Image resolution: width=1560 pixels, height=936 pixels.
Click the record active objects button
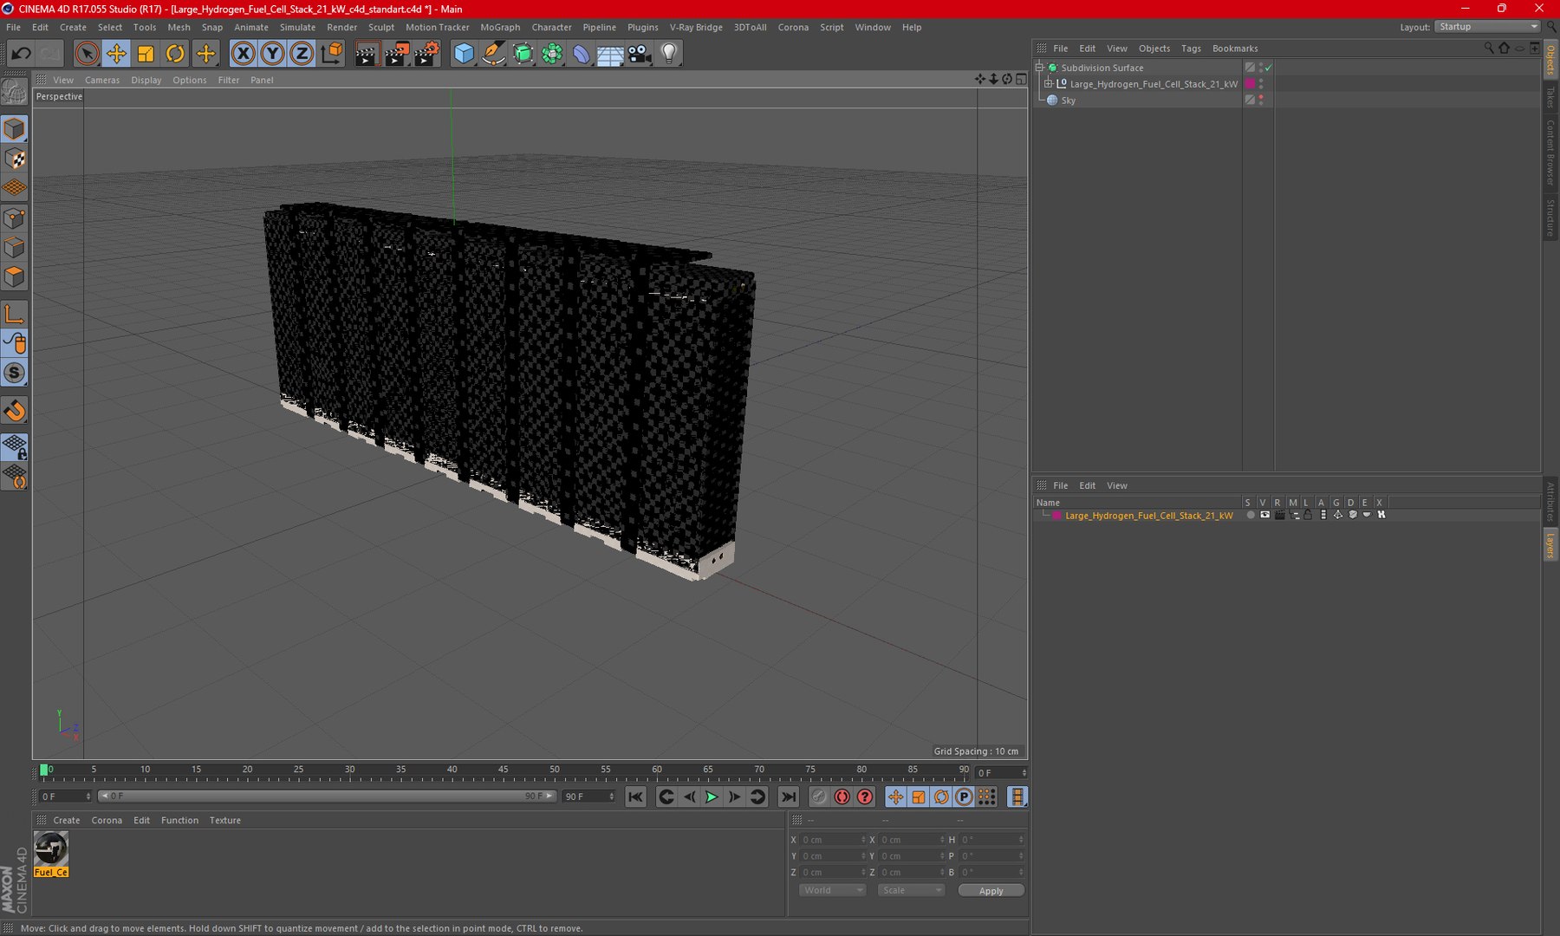coord(818,796)
